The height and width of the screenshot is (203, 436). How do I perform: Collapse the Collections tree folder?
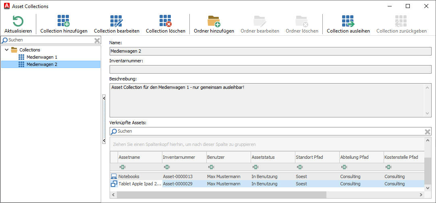tap(6, 50)
